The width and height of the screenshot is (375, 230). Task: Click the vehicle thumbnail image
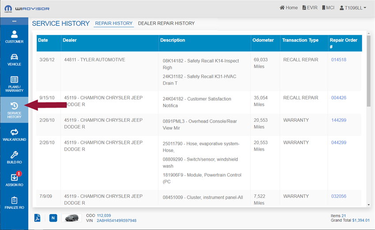point(72,218)
